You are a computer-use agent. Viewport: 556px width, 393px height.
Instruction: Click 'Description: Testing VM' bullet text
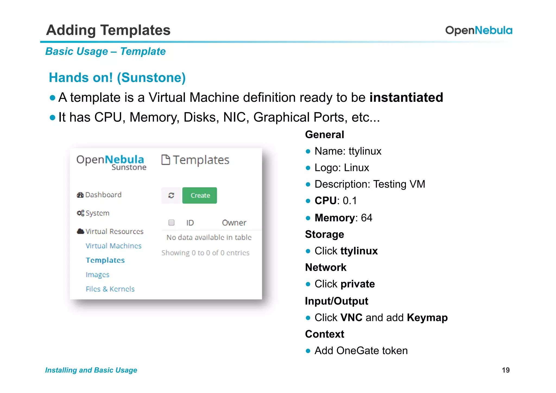pos(370,184)
